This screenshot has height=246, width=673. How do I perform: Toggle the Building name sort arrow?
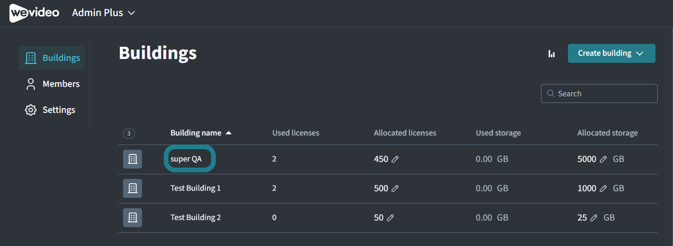229,133
